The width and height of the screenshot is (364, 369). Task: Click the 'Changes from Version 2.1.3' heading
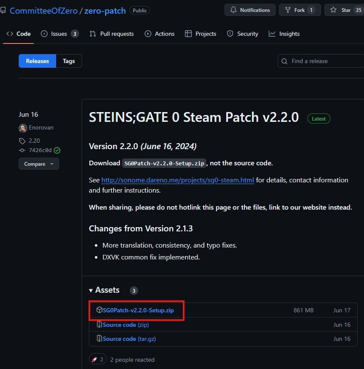pos(141,228)
